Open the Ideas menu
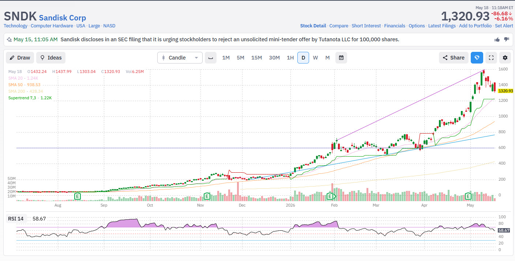 pos(51,58)
